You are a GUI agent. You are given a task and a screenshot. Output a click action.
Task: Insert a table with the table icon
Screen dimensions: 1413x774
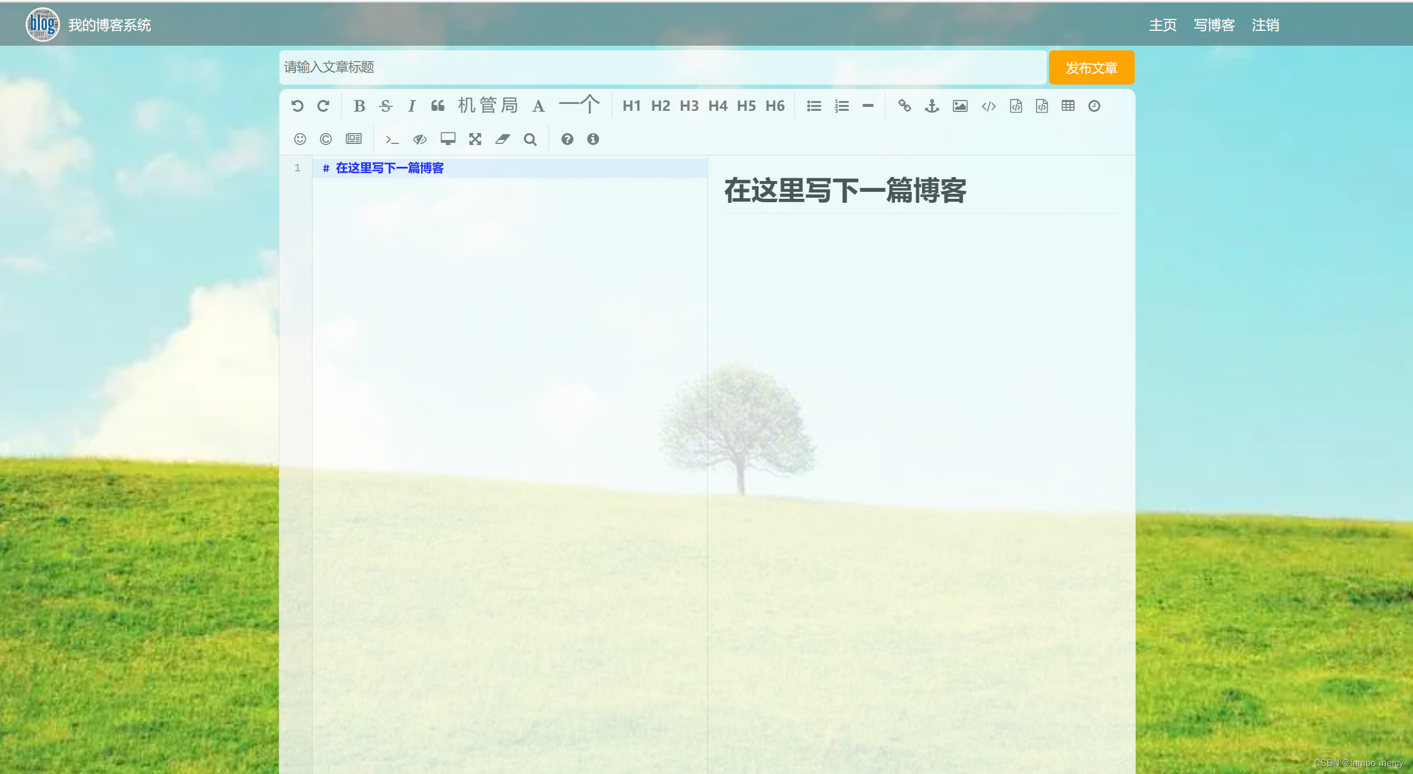[1068, 106]
